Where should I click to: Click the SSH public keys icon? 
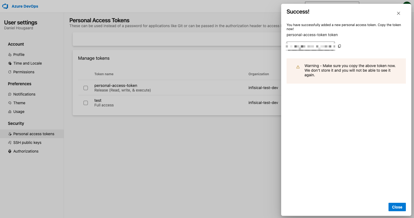click(x=10, y=143)
